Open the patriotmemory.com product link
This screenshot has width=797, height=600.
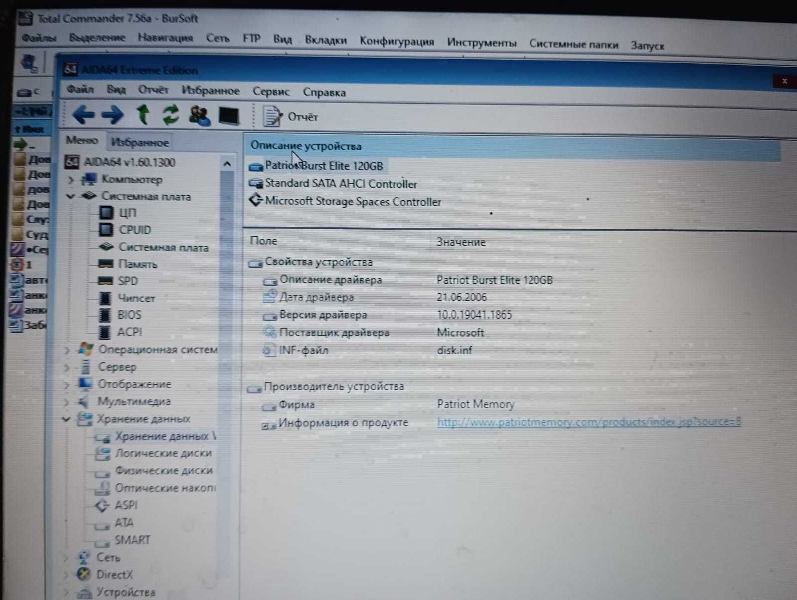click(x=589, y=422)
